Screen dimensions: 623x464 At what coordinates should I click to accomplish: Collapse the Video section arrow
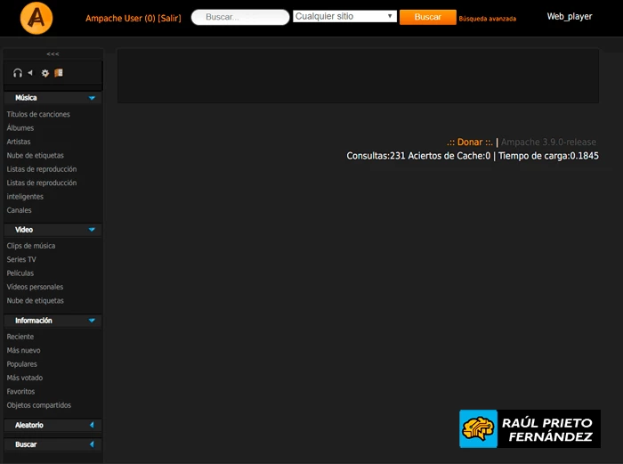pos(92,230)
